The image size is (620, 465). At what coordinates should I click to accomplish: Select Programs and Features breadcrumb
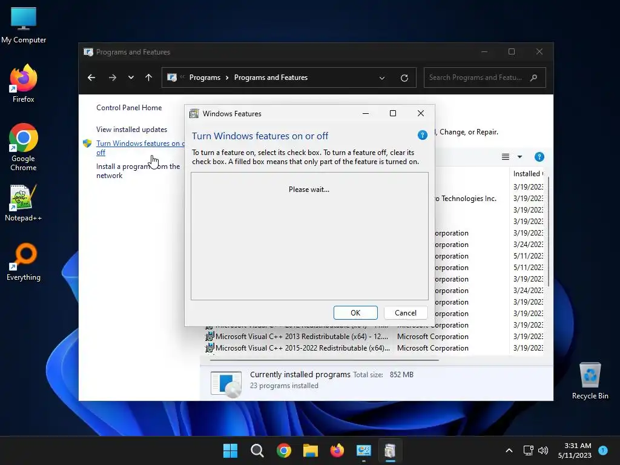[271, 77]
